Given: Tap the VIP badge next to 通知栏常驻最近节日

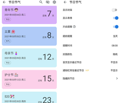Looking at the screenshot, I should click(87, 70).
